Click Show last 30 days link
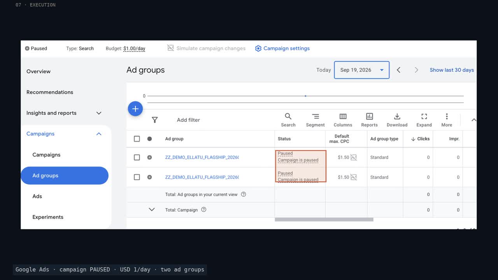 [x=452, y=70]
